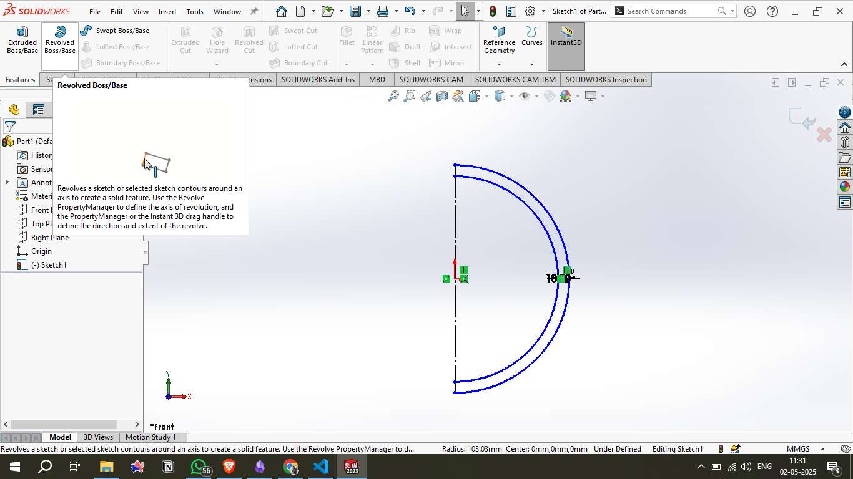Screen dimensions: 853x479
Task: Open Windows Start menu
Action: click(x=14, y=467)
